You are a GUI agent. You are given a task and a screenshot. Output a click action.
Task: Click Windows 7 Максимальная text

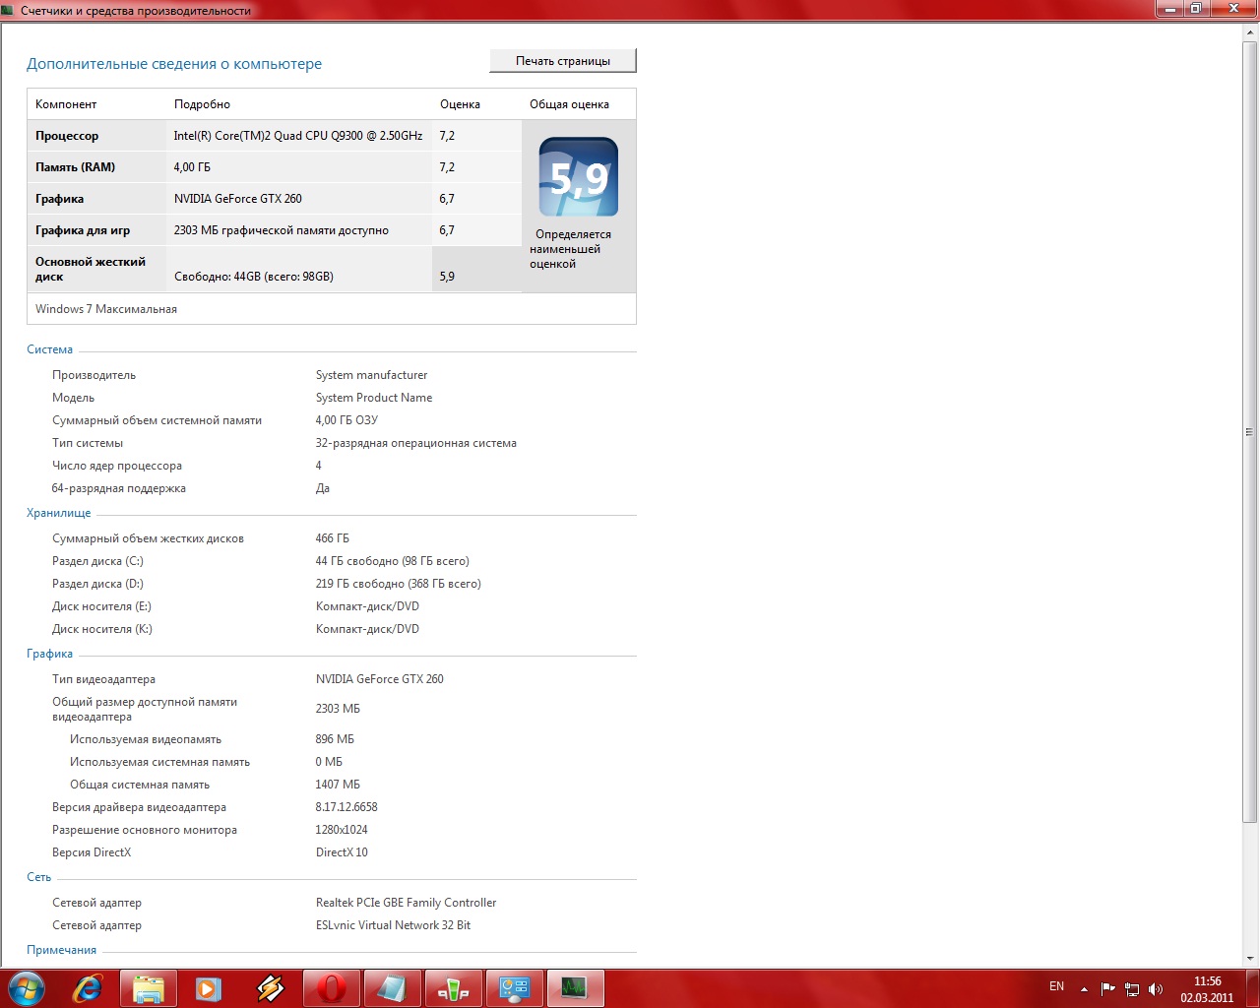pos(106,309)
